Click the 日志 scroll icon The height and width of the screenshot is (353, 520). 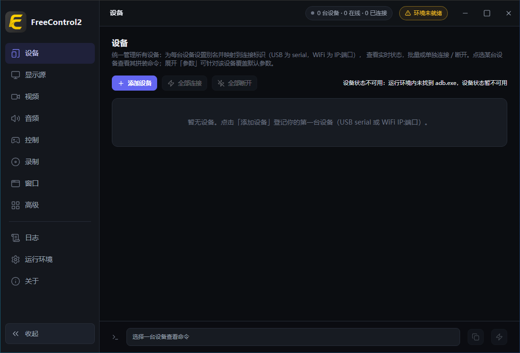coord(16,237)
